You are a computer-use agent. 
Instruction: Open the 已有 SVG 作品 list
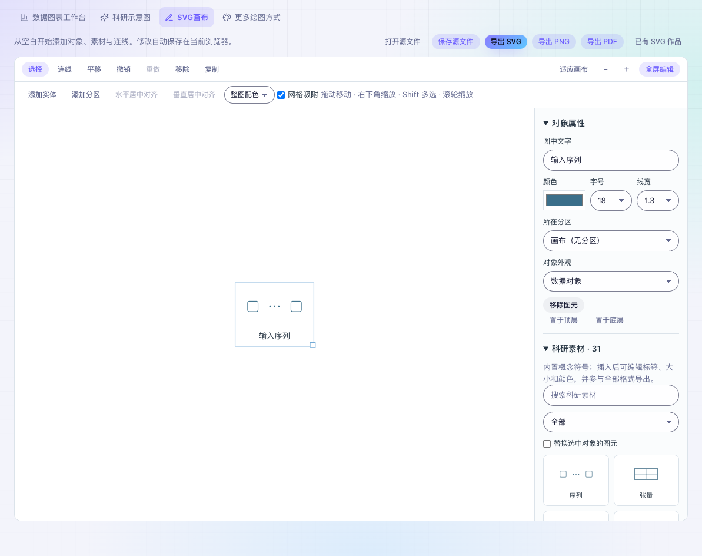[658, 42]
